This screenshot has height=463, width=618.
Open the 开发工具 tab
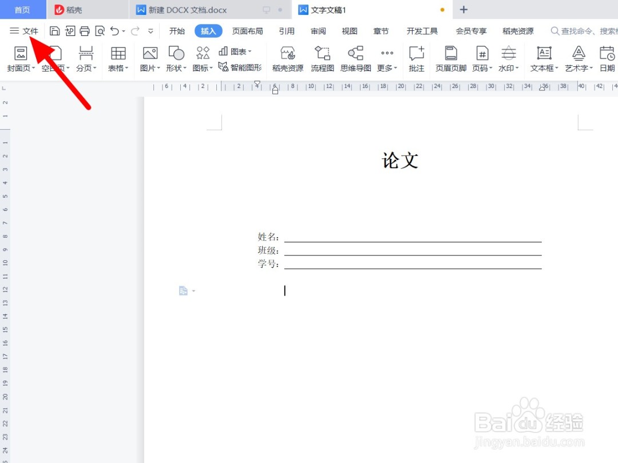[422, 31]
